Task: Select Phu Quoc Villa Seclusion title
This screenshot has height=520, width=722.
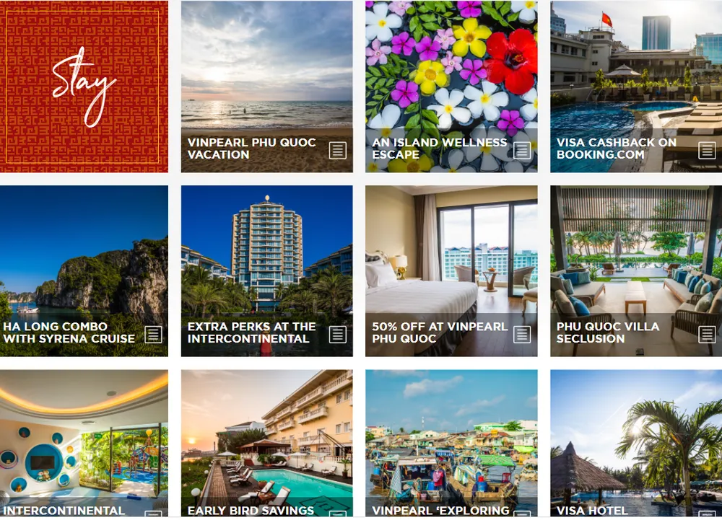Action: pos(608,332)
